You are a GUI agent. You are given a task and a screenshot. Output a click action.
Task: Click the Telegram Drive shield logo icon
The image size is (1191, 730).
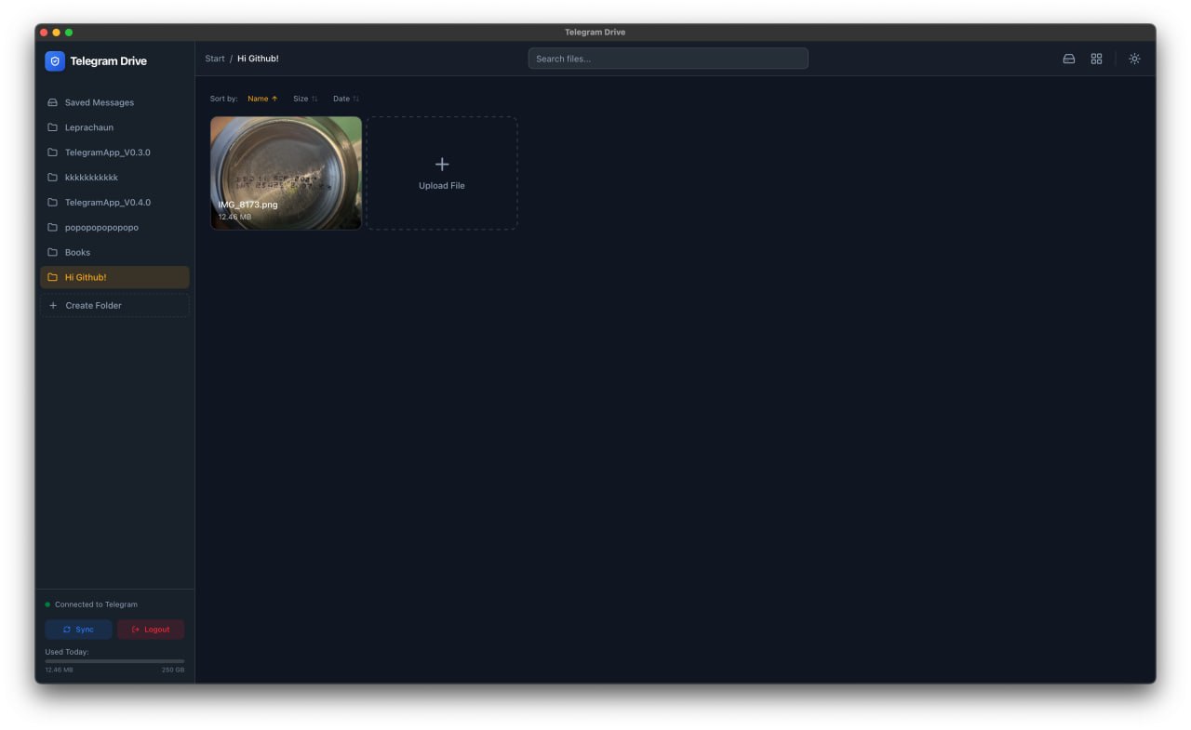[55, 61]
